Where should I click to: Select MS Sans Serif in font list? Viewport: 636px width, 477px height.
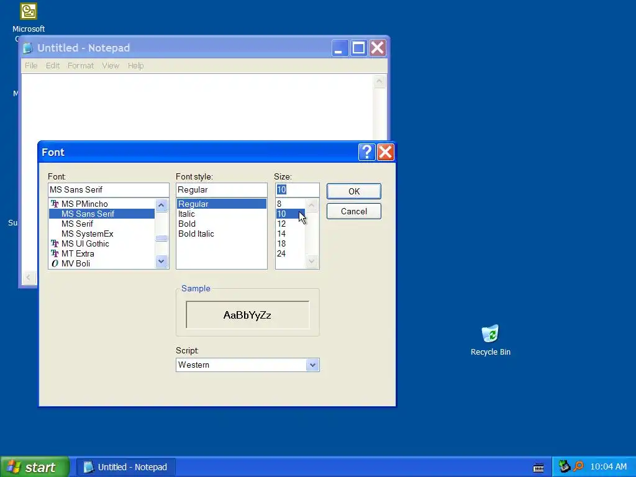101,214
